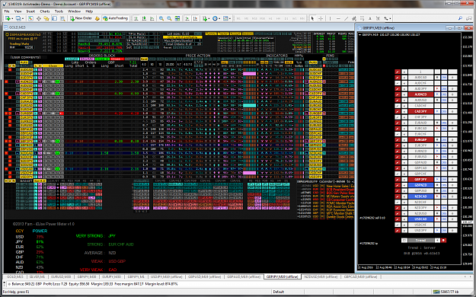Screen dimensions: 476x297
Task: Toggle the Market Watch window icon
Action: click(30, 18)
